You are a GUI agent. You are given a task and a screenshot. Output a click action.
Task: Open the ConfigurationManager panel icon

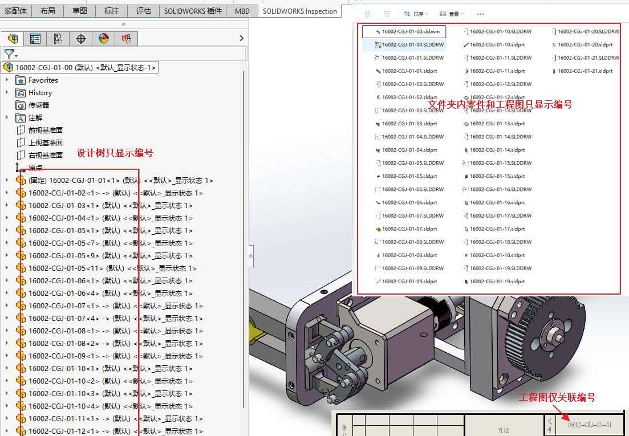pos(59,39)
